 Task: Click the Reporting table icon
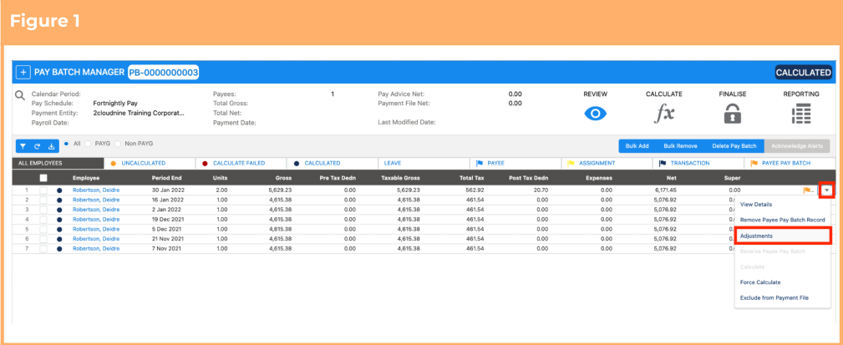tap(801, 114)
